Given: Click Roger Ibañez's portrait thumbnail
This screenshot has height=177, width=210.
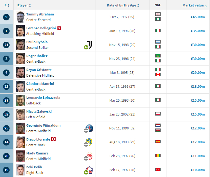Looking at the screenshot, I should 20,59.
